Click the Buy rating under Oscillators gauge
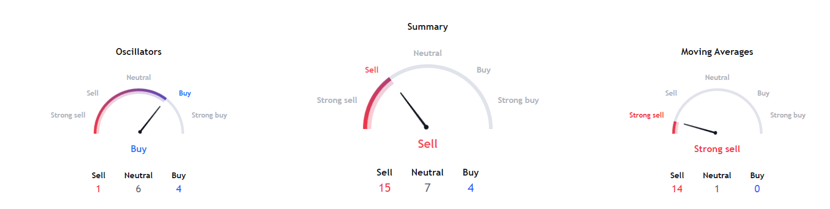The width and height of the screenshot is (830, 209). (139, 149)
